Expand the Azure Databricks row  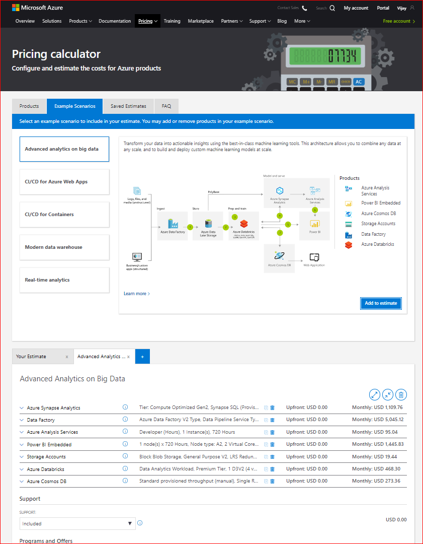(22, 469)
